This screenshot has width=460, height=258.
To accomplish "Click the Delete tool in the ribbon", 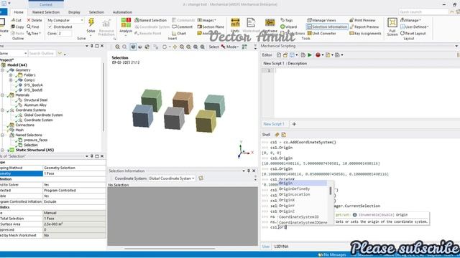I will pos(34,20).
